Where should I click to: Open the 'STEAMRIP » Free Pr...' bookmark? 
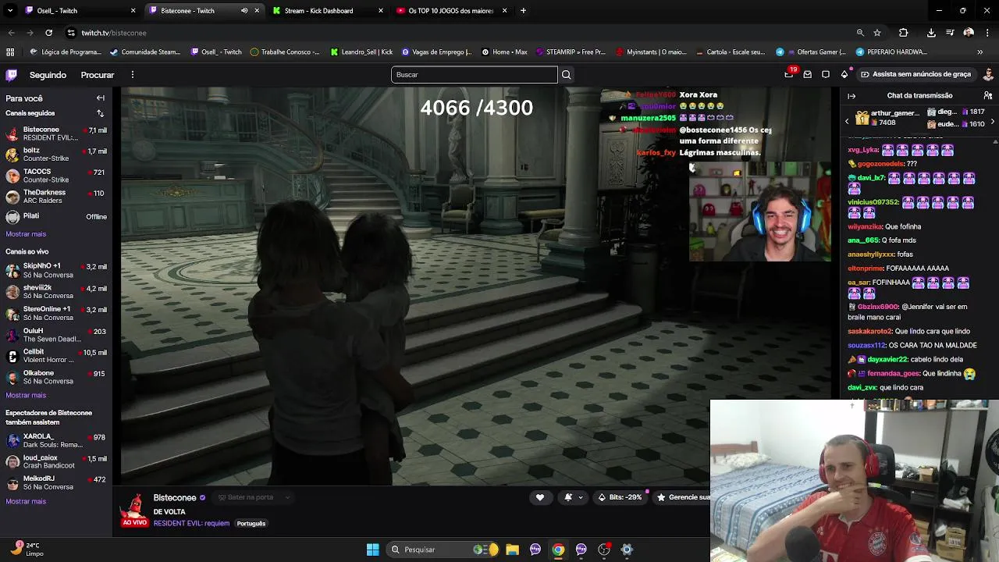click(x=571, y=52)
